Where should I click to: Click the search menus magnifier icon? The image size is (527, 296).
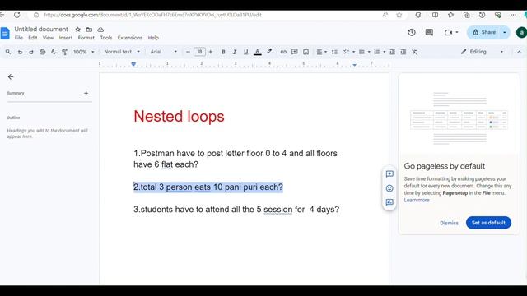[x=8, y=52]
